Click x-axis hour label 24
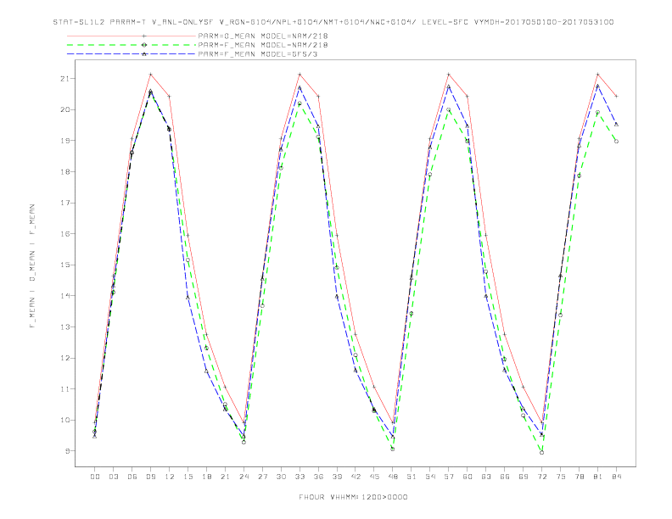 click(x=244, y=477)
